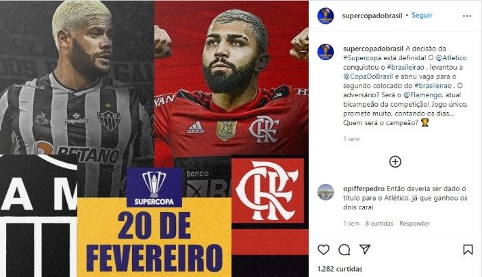
Task: Open supercopadobrasil username in header
Action: pyautogui.click(x=372, y=16)
